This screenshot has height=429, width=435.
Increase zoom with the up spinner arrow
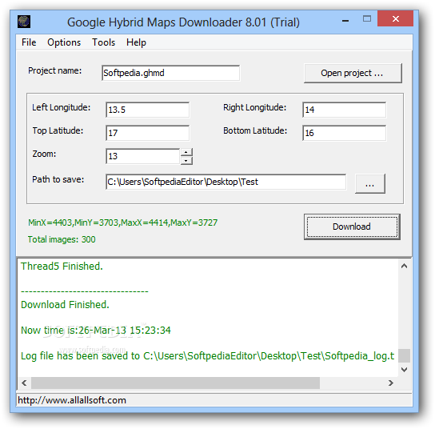click(x=186, y=152)
